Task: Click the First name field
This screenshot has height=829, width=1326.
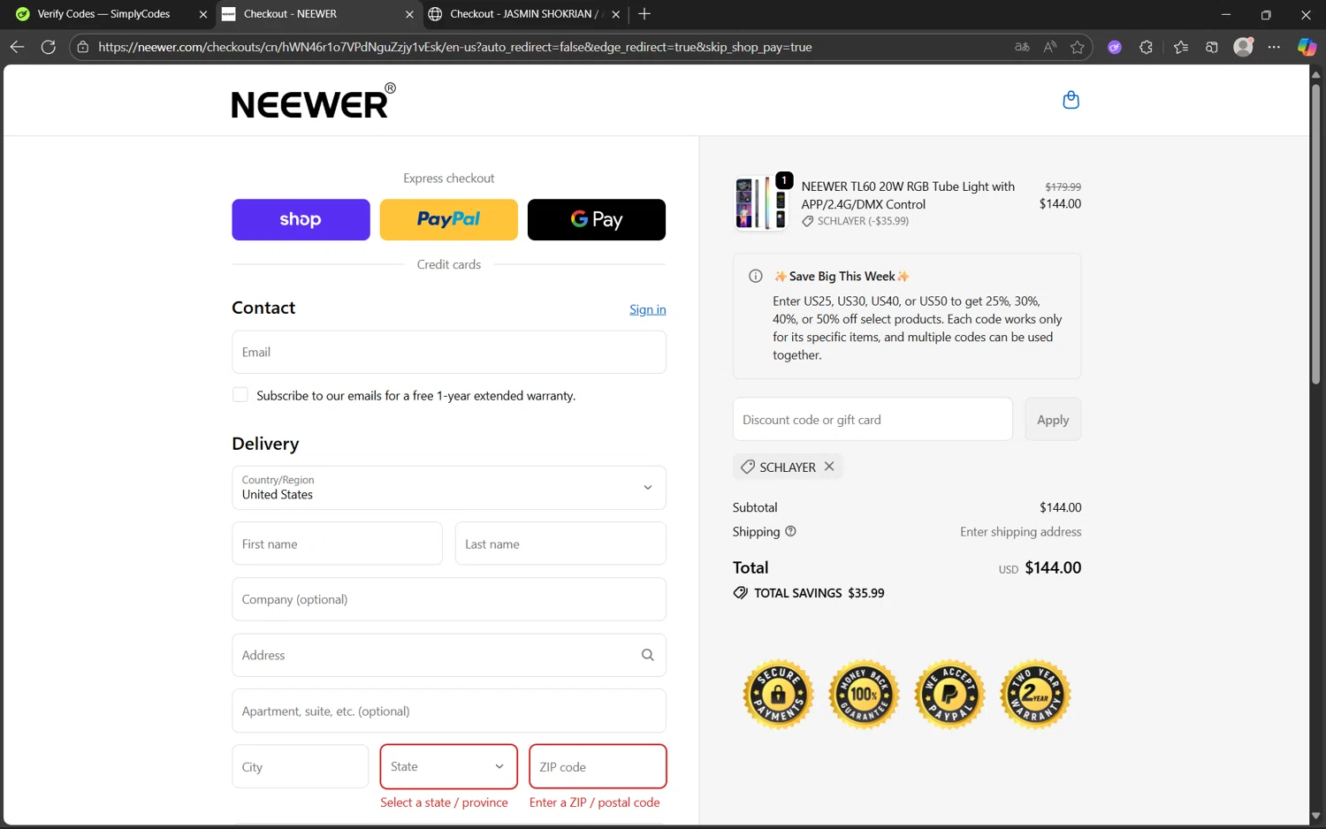Action: 337,544
